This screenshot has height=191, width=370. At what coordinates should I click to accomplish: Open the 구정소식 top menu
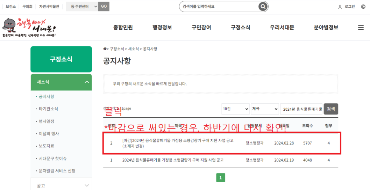241,28
